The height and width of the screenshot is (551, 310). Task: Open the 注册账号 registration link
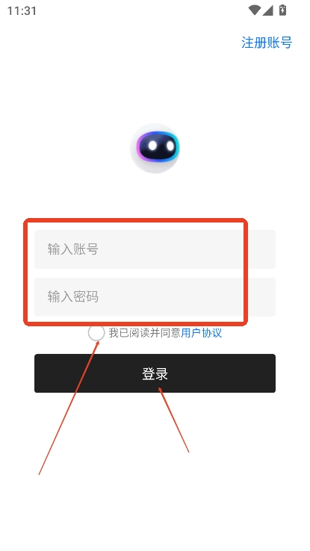click(x=267, y=43)
